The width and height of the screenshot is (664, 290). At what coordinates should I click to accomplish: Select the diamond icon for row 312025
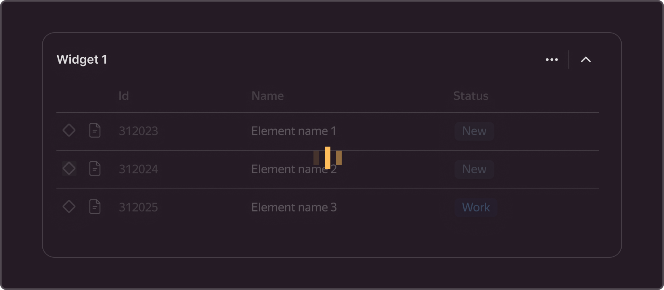coord(69,207)
